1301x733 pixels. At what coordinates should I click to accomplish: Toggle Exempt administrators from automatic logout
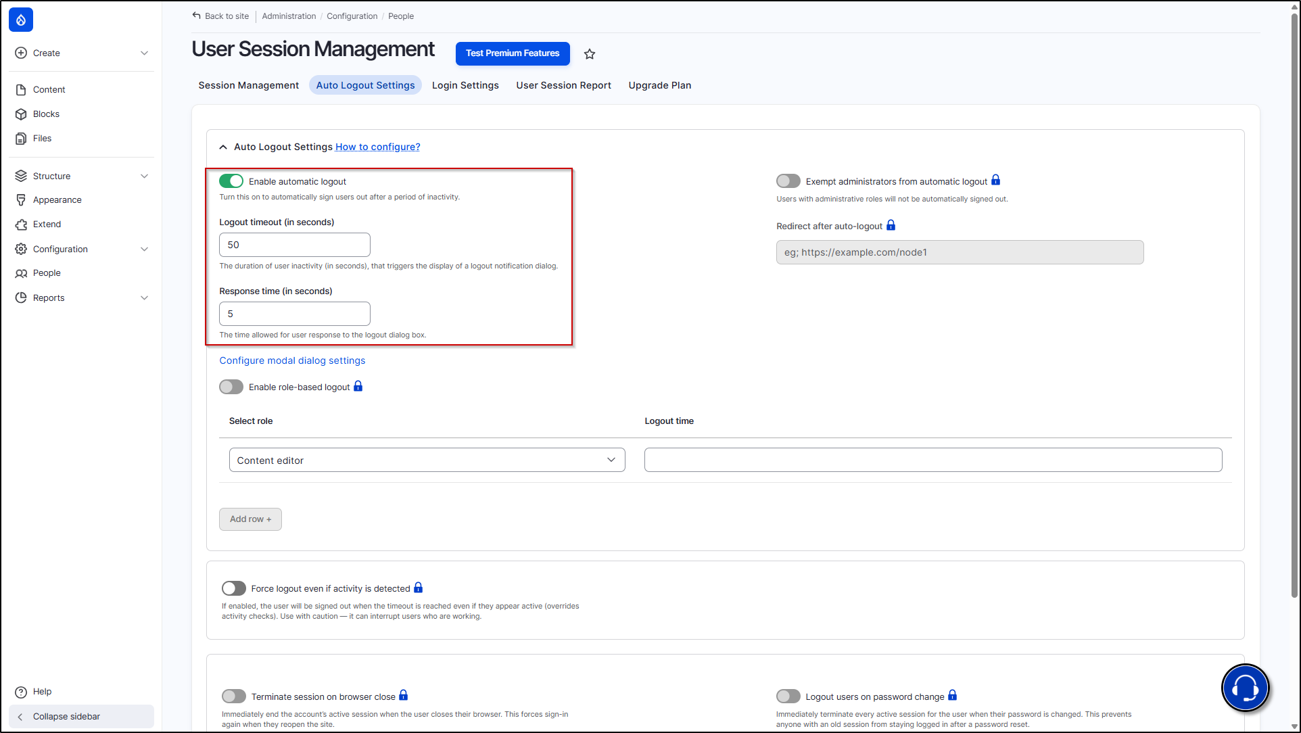coord(788,181)
